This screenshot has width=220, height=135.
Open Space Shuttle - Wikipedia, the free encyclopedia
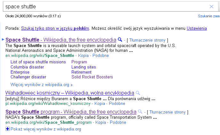point(61,40)
